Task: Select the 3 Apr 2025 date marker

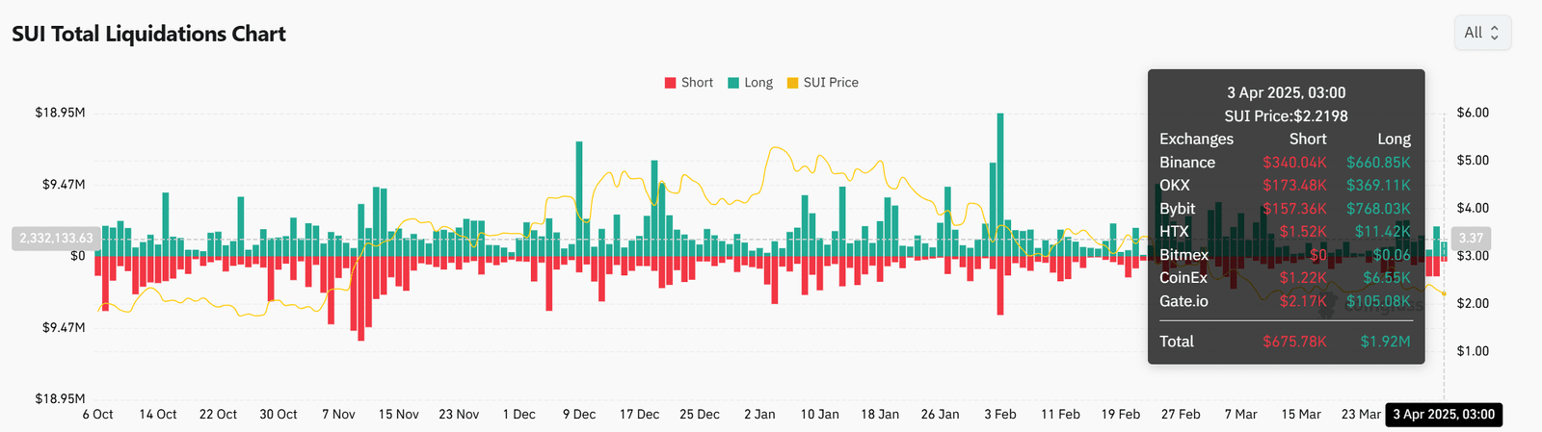Action: point(1443,415)
